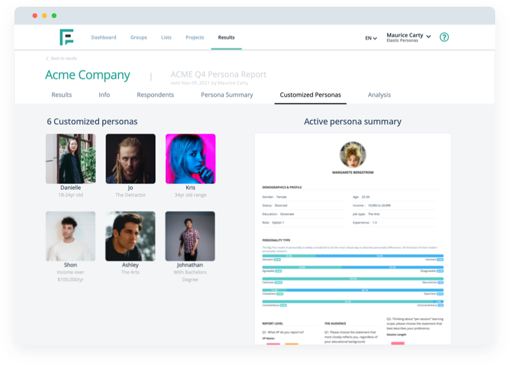This screenshot has height=365, width=509.
Task: Click Margarete Bergstrom's round avatar
Action: click(x=353, y=155)
